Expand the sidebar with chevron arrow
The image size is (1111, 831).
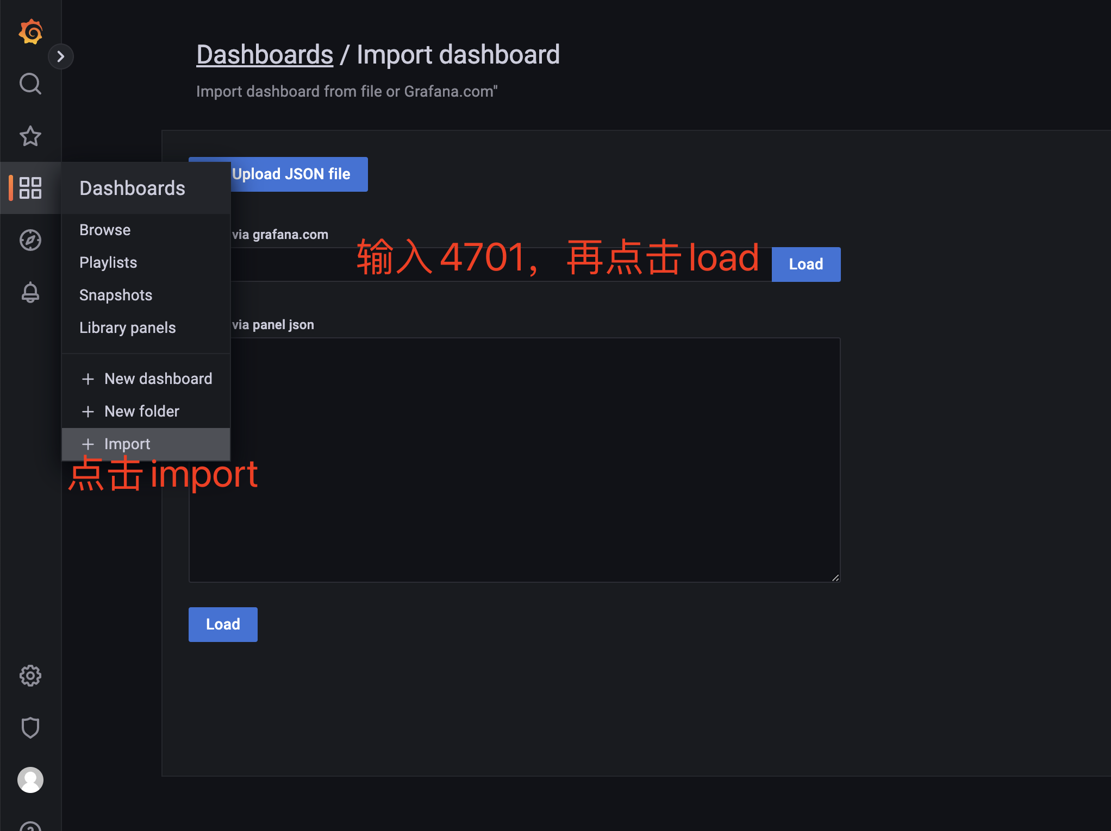click(x=61, y=56)
